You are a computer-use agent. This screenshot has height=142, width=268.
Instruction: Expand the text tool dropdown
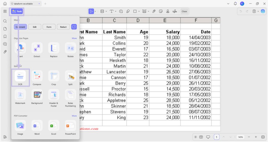[x=116, y=11]
